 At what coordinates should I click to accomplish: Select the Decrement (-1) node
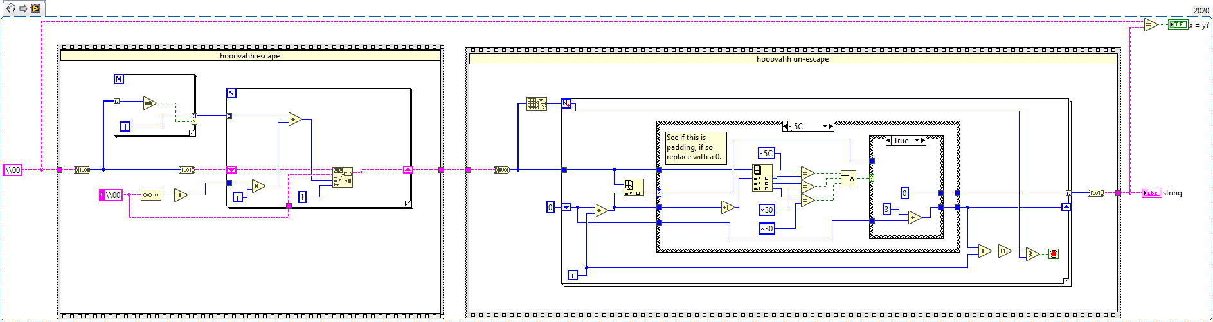(x=181, y=195)
